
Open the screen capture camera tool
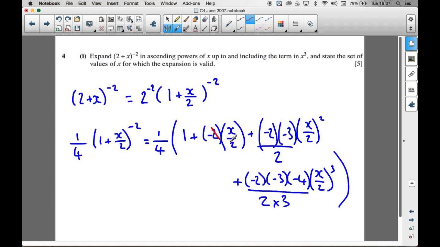point(111,19)
